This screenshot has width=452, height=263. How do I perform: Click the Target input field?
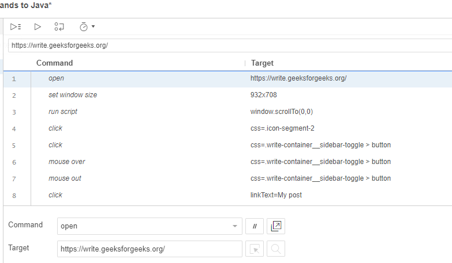coord(150,249)
